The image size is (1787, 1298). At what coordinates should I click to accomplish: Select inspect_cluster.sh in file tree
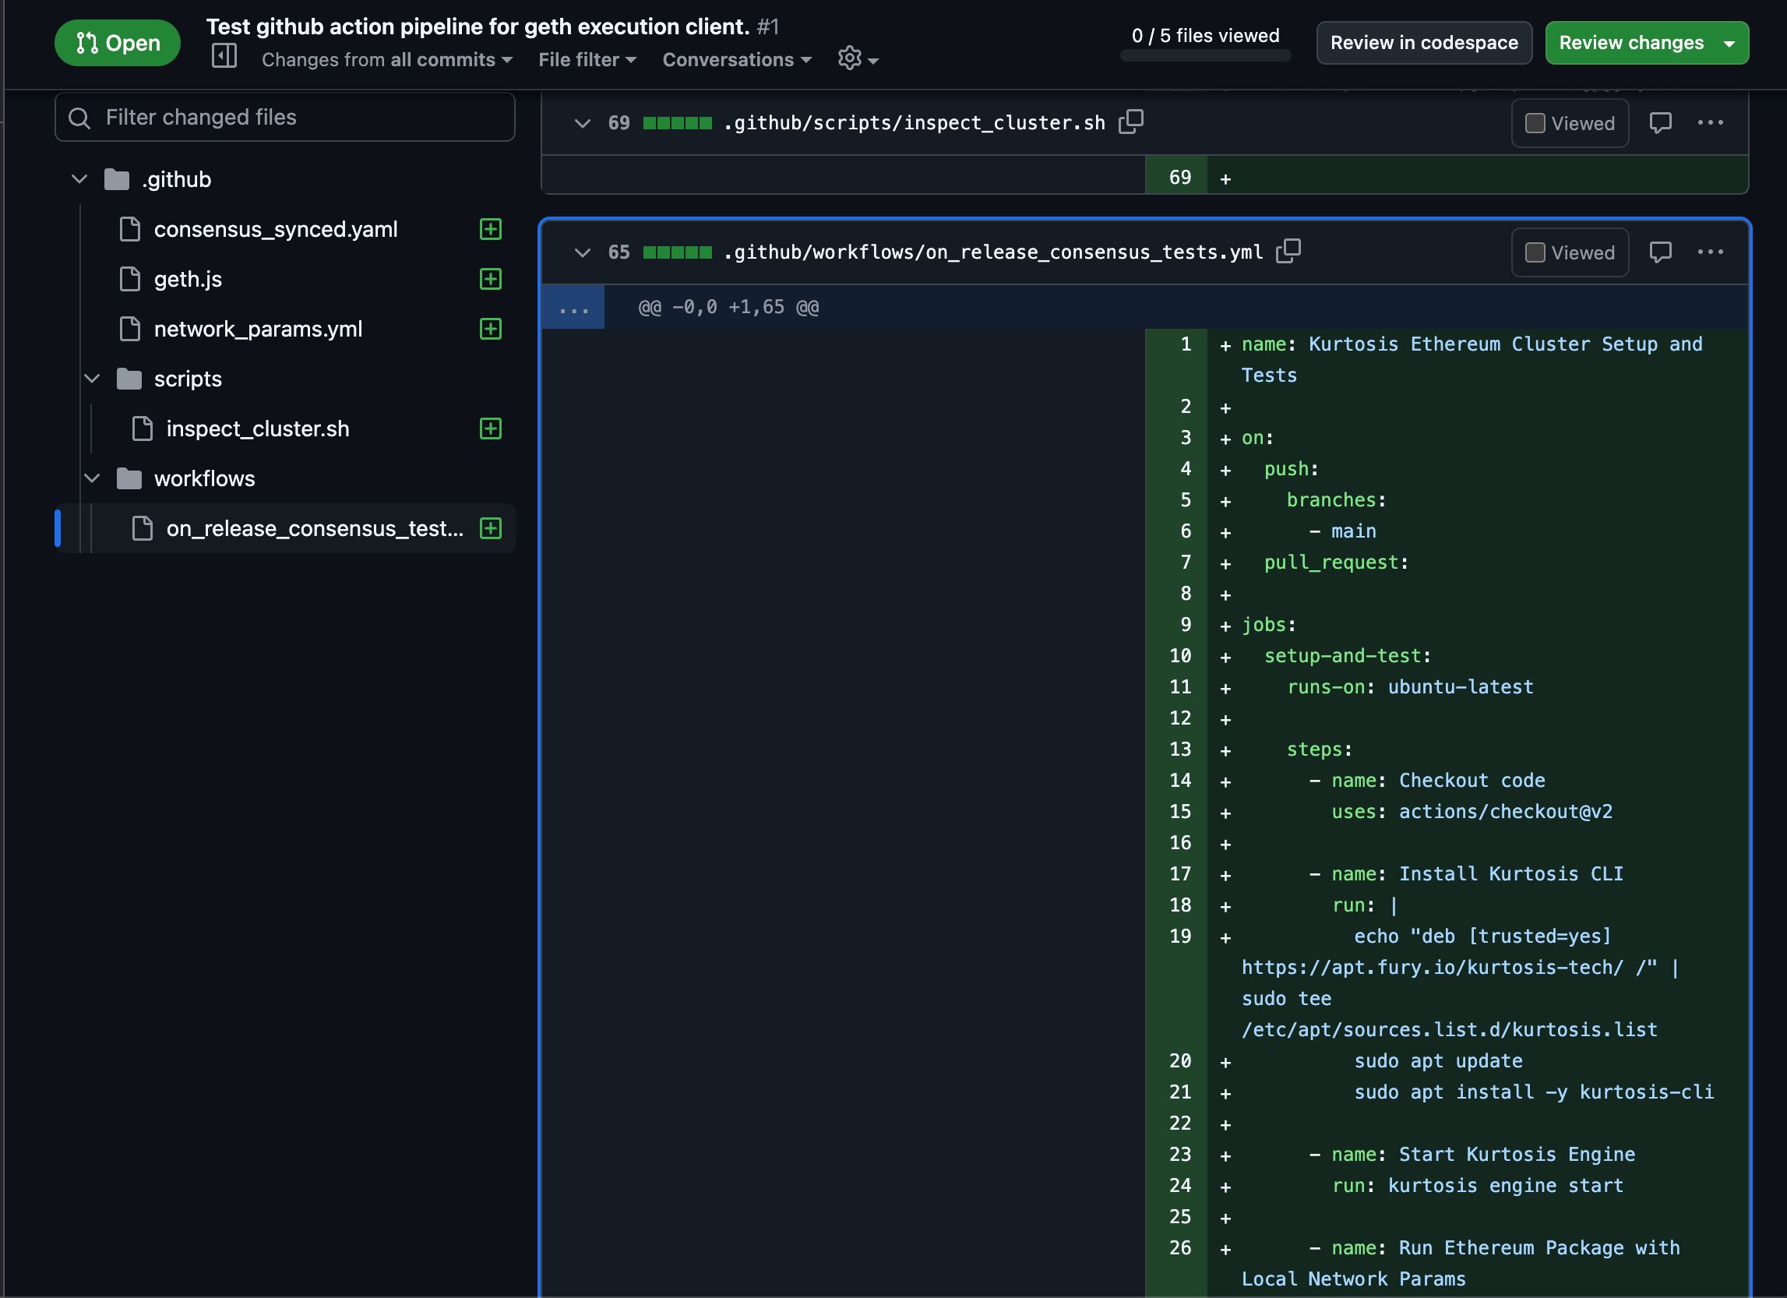pos(257,429)
